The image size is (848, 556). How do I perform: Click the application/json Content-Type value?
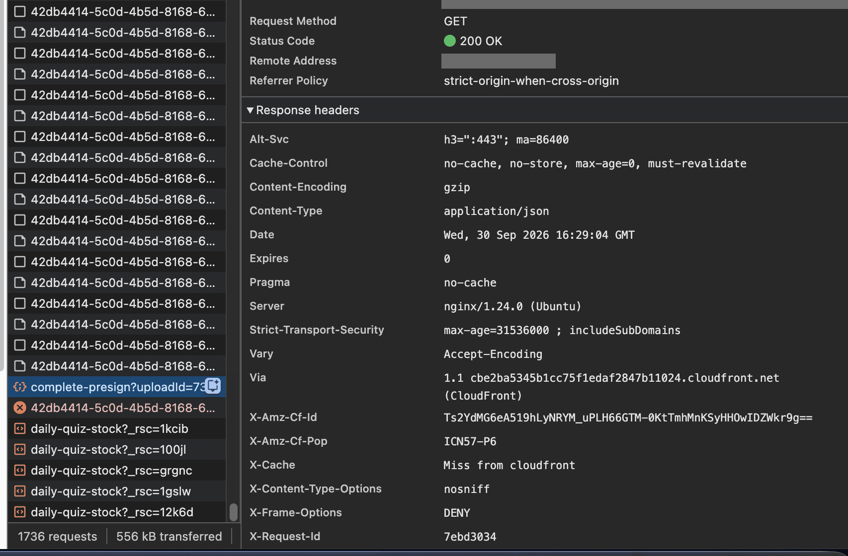click(496, 211)
